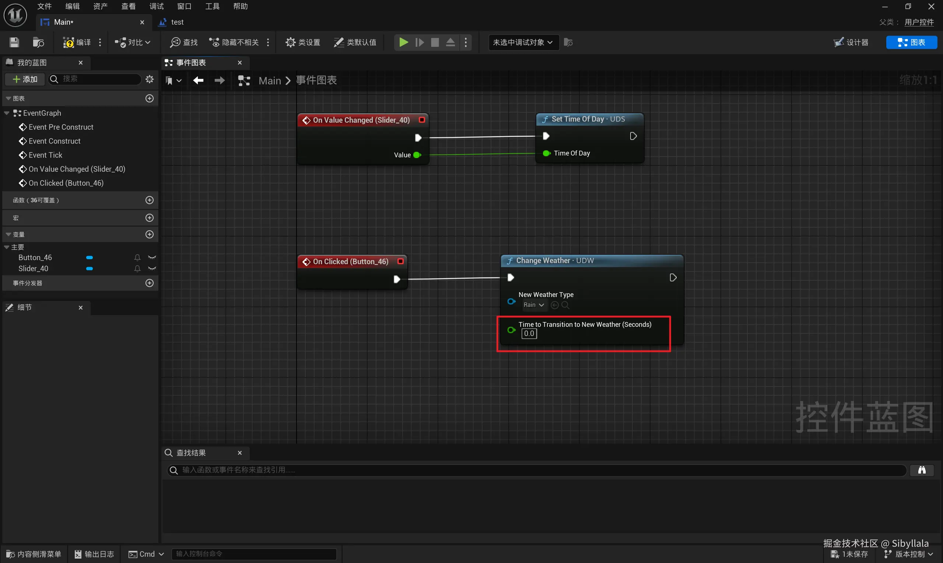Toggle Slider_40 expose bell icon
The width and height of the screenshot is (943, 563).
pos(137,269)
